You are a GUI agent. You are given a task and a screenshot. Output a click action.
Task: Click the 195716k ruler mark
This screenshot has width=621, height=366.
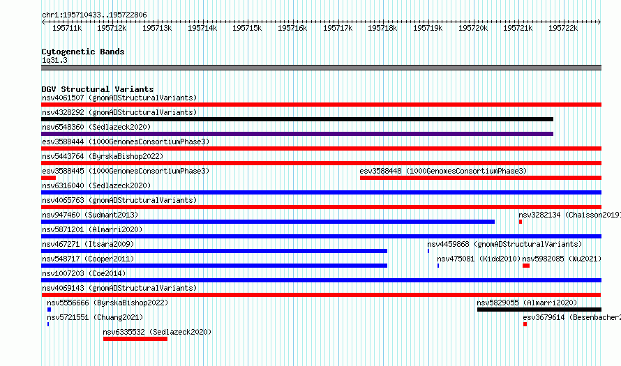292,28
